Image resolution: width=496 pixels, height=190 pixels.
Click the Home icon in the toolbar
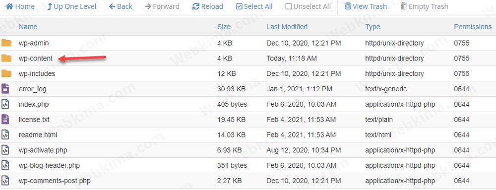pos(9,6)
